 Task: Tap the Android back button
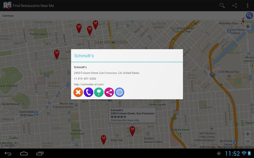tap(8, 154)
